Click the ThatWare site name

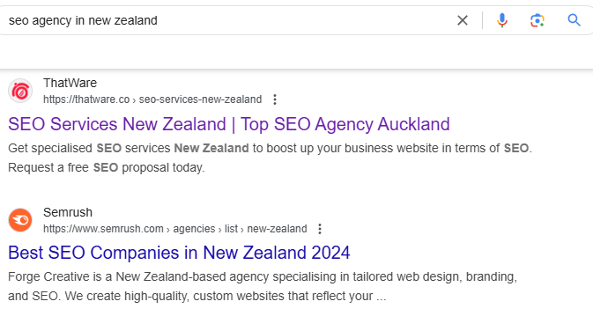[x=70, y=83]
